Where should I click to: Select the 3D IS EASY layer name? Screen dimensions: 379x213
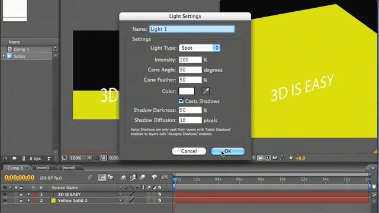coord(69,194)
